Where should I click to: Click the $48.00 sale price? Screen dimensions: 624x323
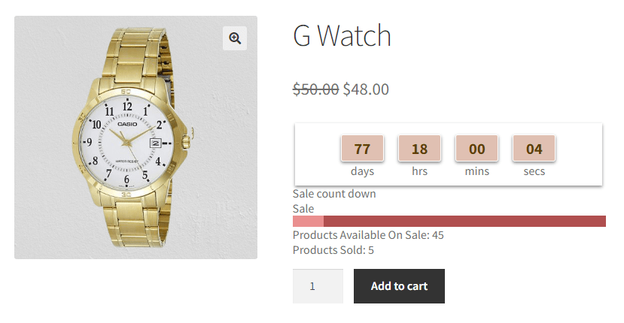(366, 89)
